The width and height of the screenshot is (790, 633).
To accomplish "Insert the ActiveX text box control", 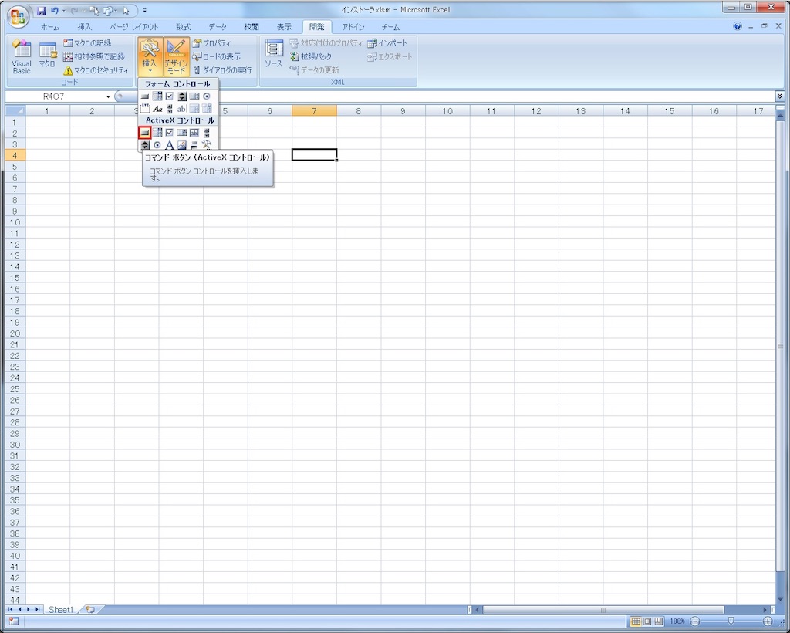I will click(194, 133).
